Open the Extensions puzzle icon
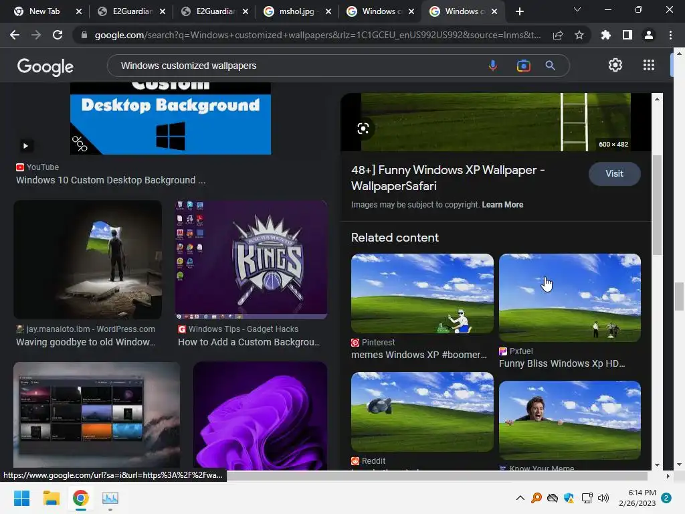This screenshot has height=514, width=685. (x=606, y=35)
